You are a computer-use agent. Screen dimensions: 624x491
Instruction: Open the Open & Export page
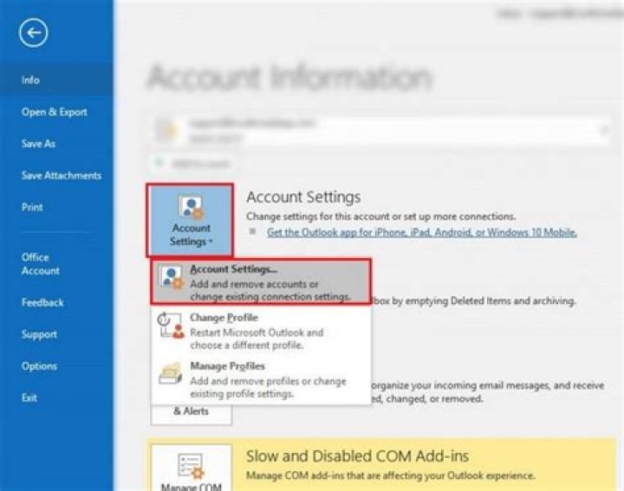pyautogui.click(x=55, y=112)
